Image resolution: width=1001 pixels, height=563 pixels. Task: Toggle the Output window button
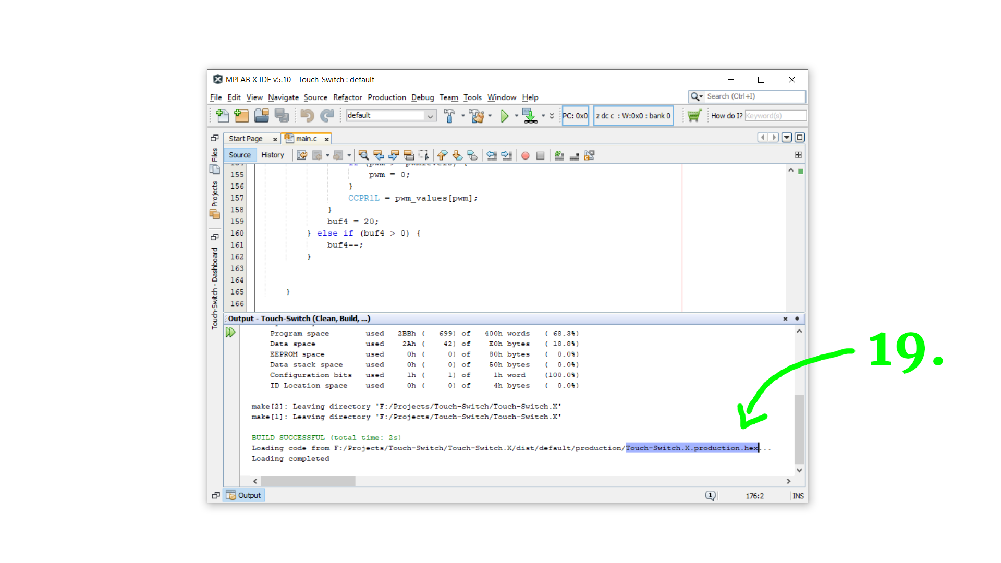[245, 495]
